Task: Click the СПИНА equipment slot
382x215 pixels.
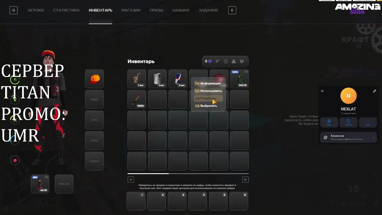Action: [94, 161]
